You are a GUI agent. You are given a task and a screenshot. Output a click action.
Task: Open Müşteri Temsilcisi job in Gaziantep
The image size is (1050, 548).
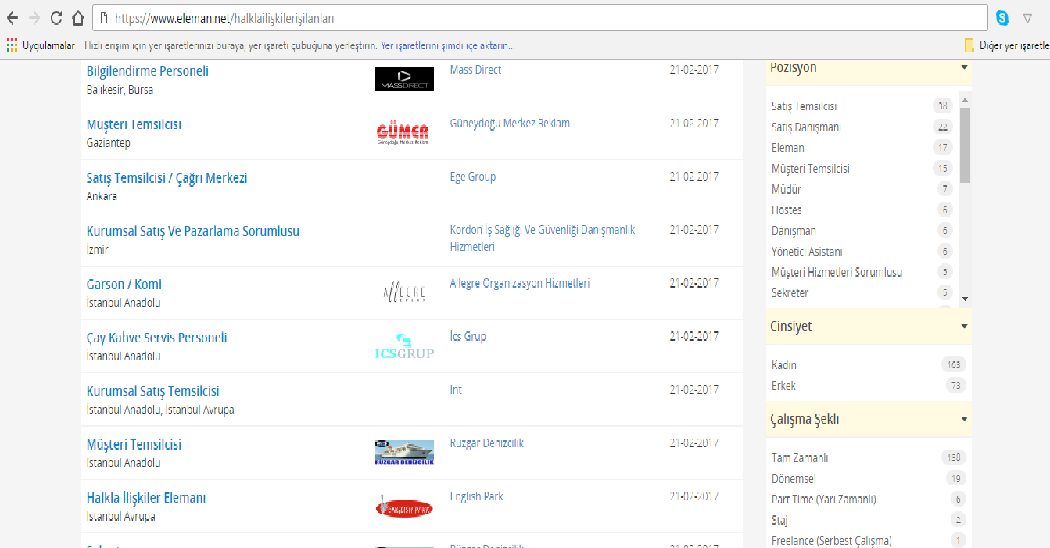pyautogui.click(x=134, y=124)
